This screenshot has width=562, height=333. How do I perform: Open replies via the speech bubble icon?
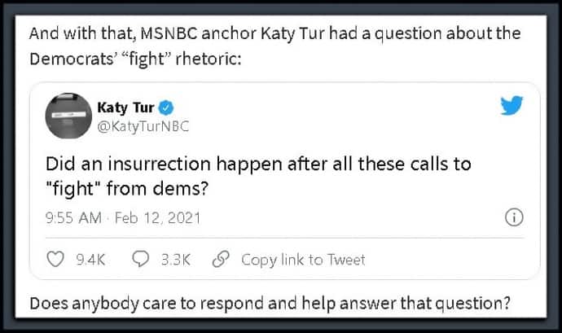tap(140, 259)
